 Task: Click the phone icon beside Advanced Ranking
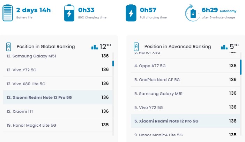click(137, 47)
